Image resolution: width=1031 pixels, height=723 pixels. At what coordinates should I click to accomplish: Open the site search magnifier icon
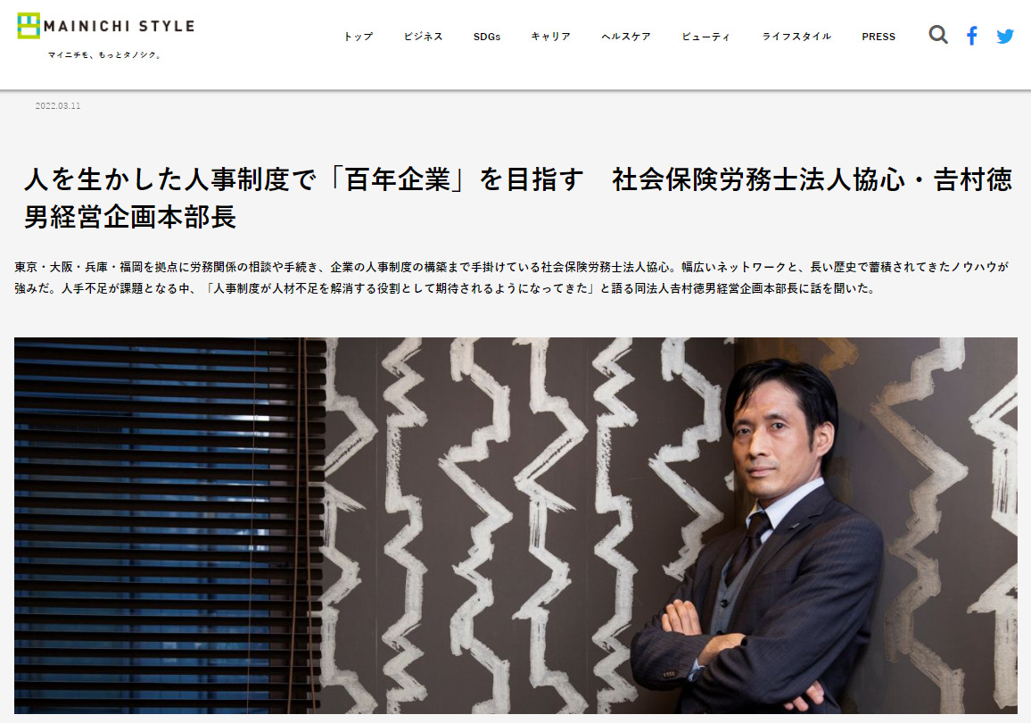938,35
